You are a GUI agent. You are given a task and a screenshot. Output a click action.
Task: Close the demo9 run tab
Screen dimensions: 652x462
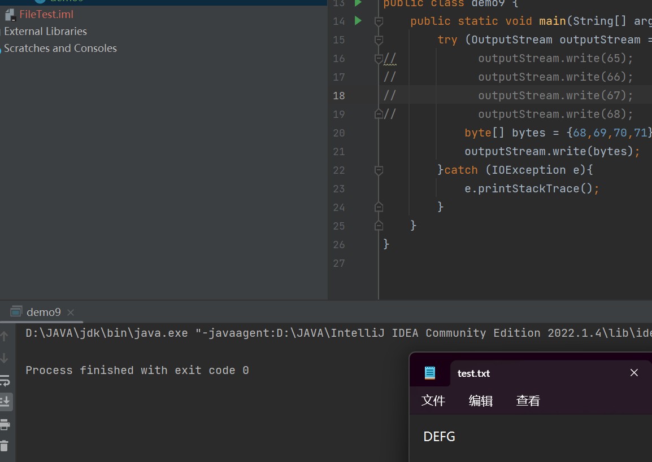[x=70, y=313]
